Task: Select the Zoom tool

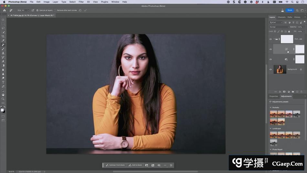Action: tap(3, 99)
